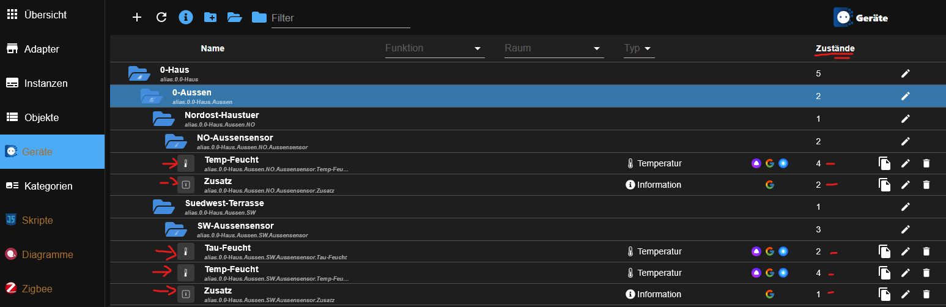
Task: Delete the NO.Aussensensor.Zusatz device
Action: 926,185
